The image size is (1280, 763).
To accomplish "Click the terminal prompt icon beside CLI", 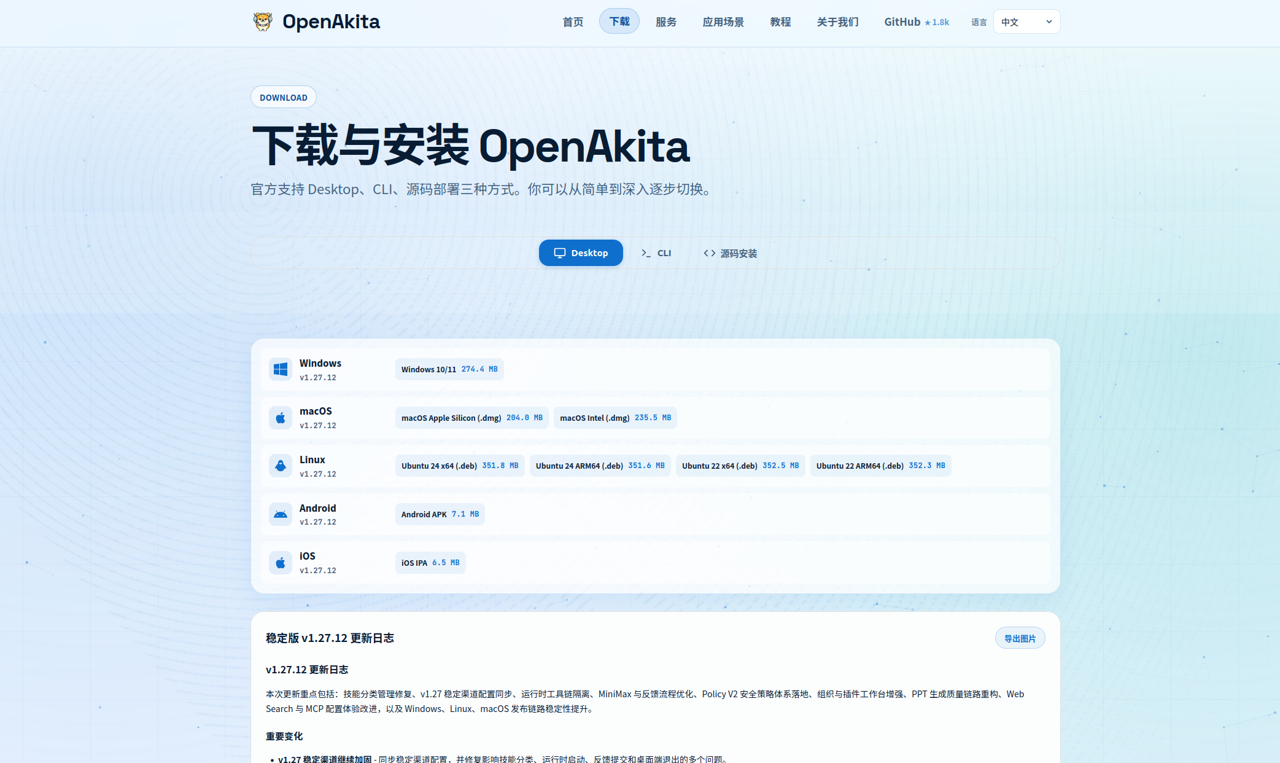I will [x=646, y=253].
